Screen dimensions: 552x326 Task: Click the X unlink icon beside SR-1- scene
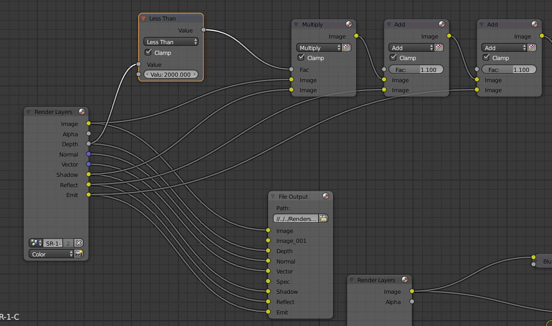pos(79,243)
